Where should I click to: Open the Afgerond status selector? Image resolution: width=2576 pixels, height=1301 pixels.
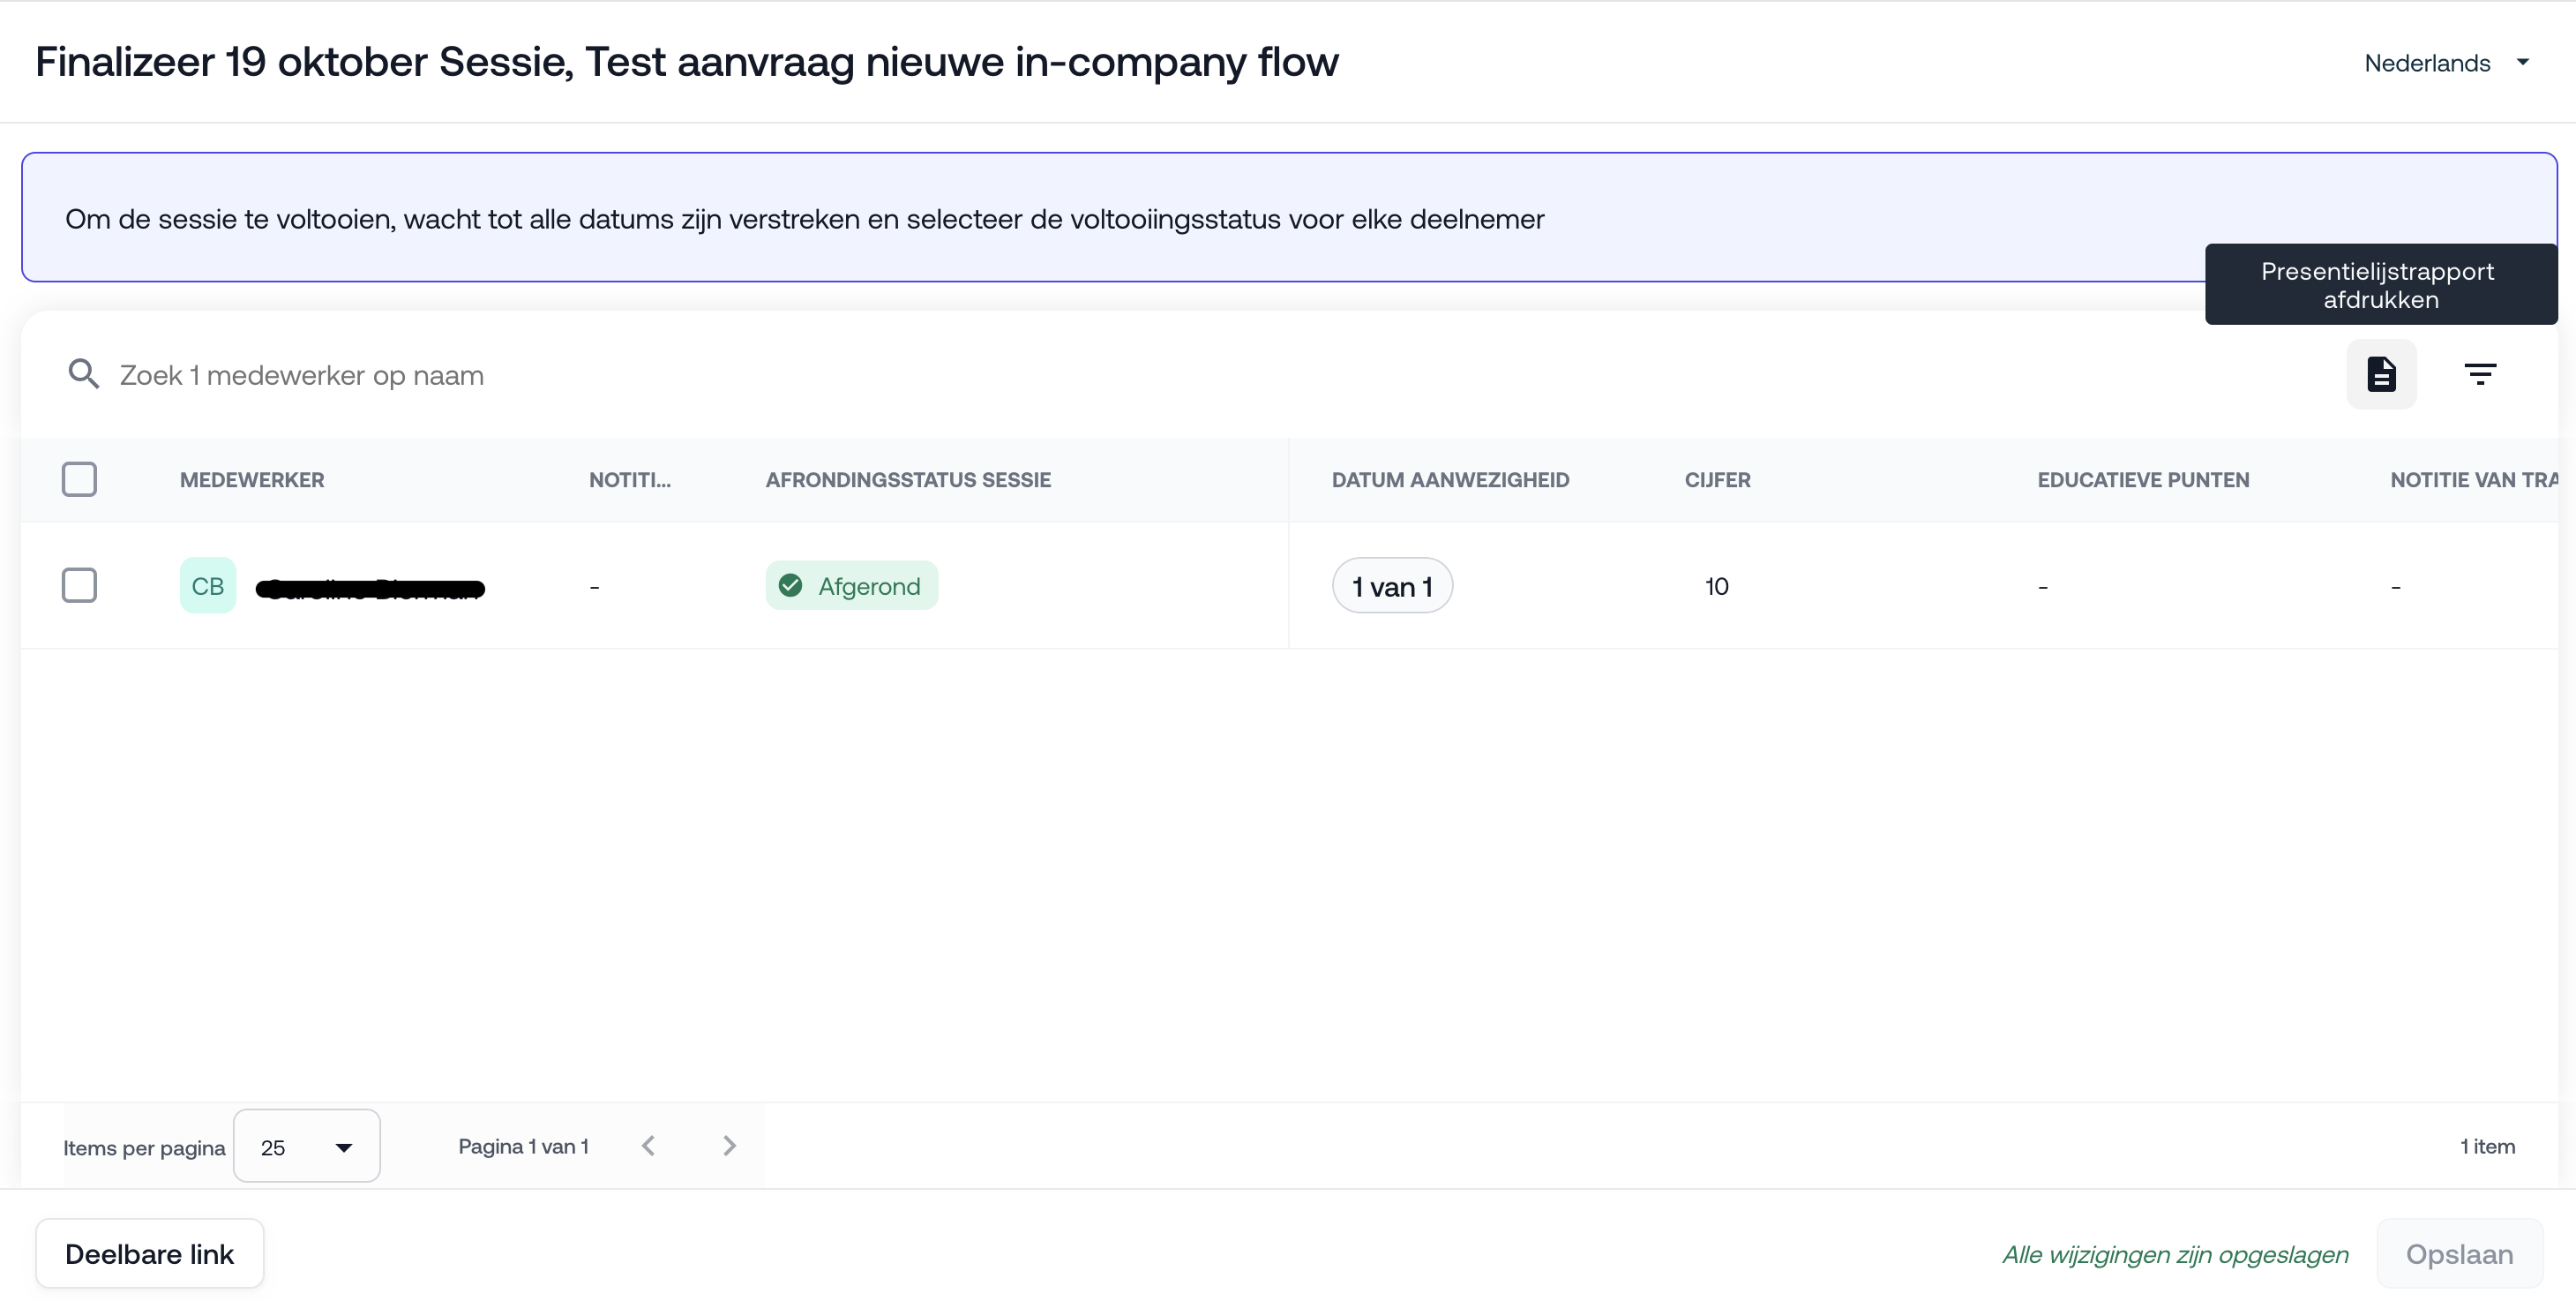(x=852, y=585)
